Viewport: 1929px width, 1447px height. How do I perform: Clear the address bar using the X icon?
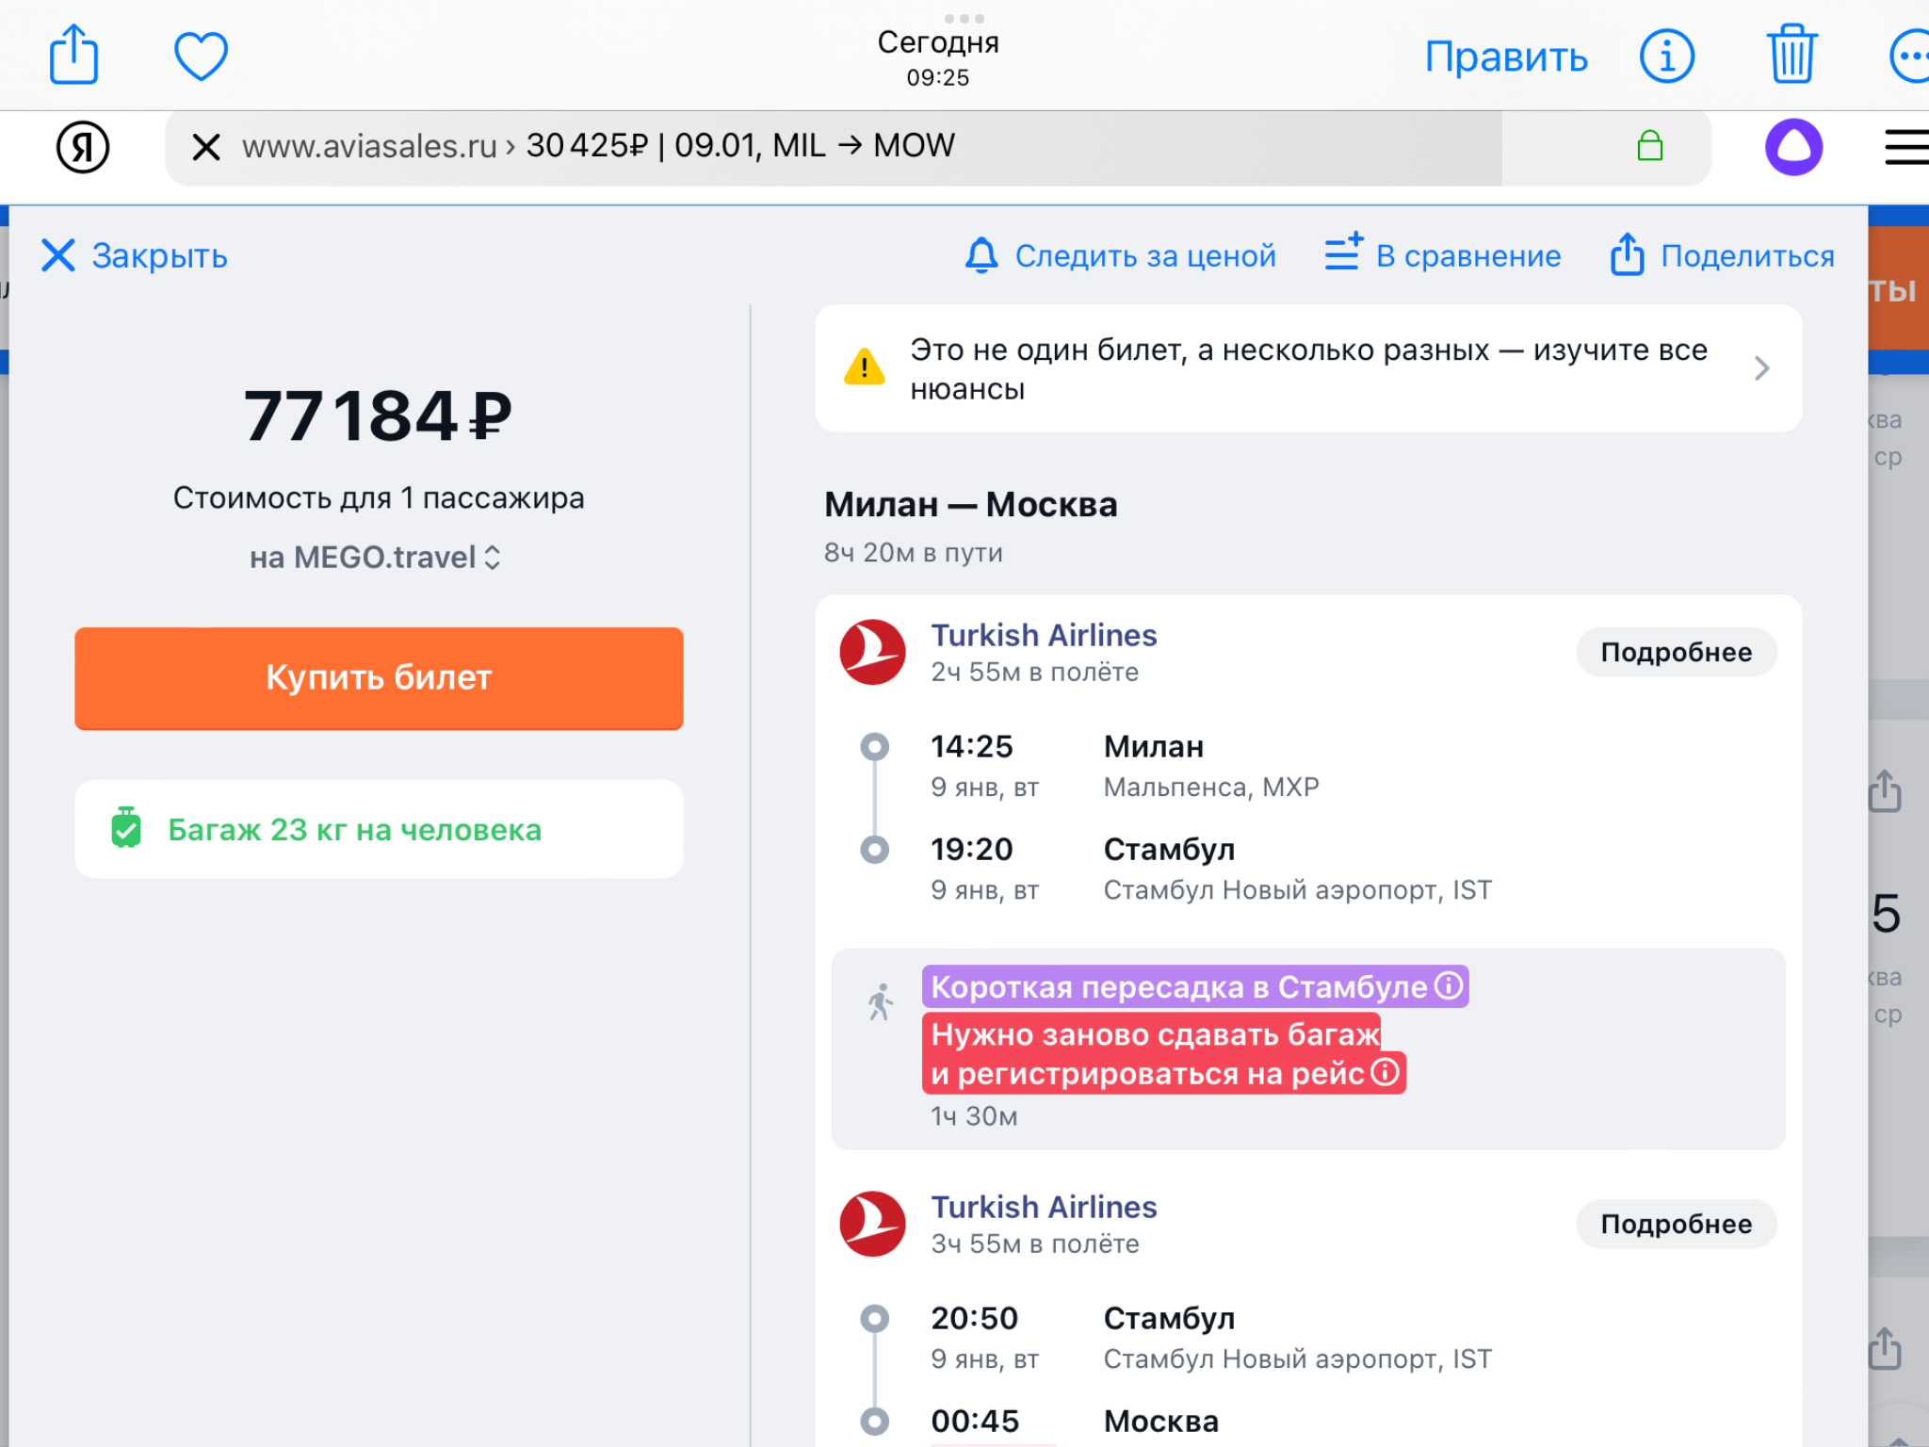(x=206, y=147)
